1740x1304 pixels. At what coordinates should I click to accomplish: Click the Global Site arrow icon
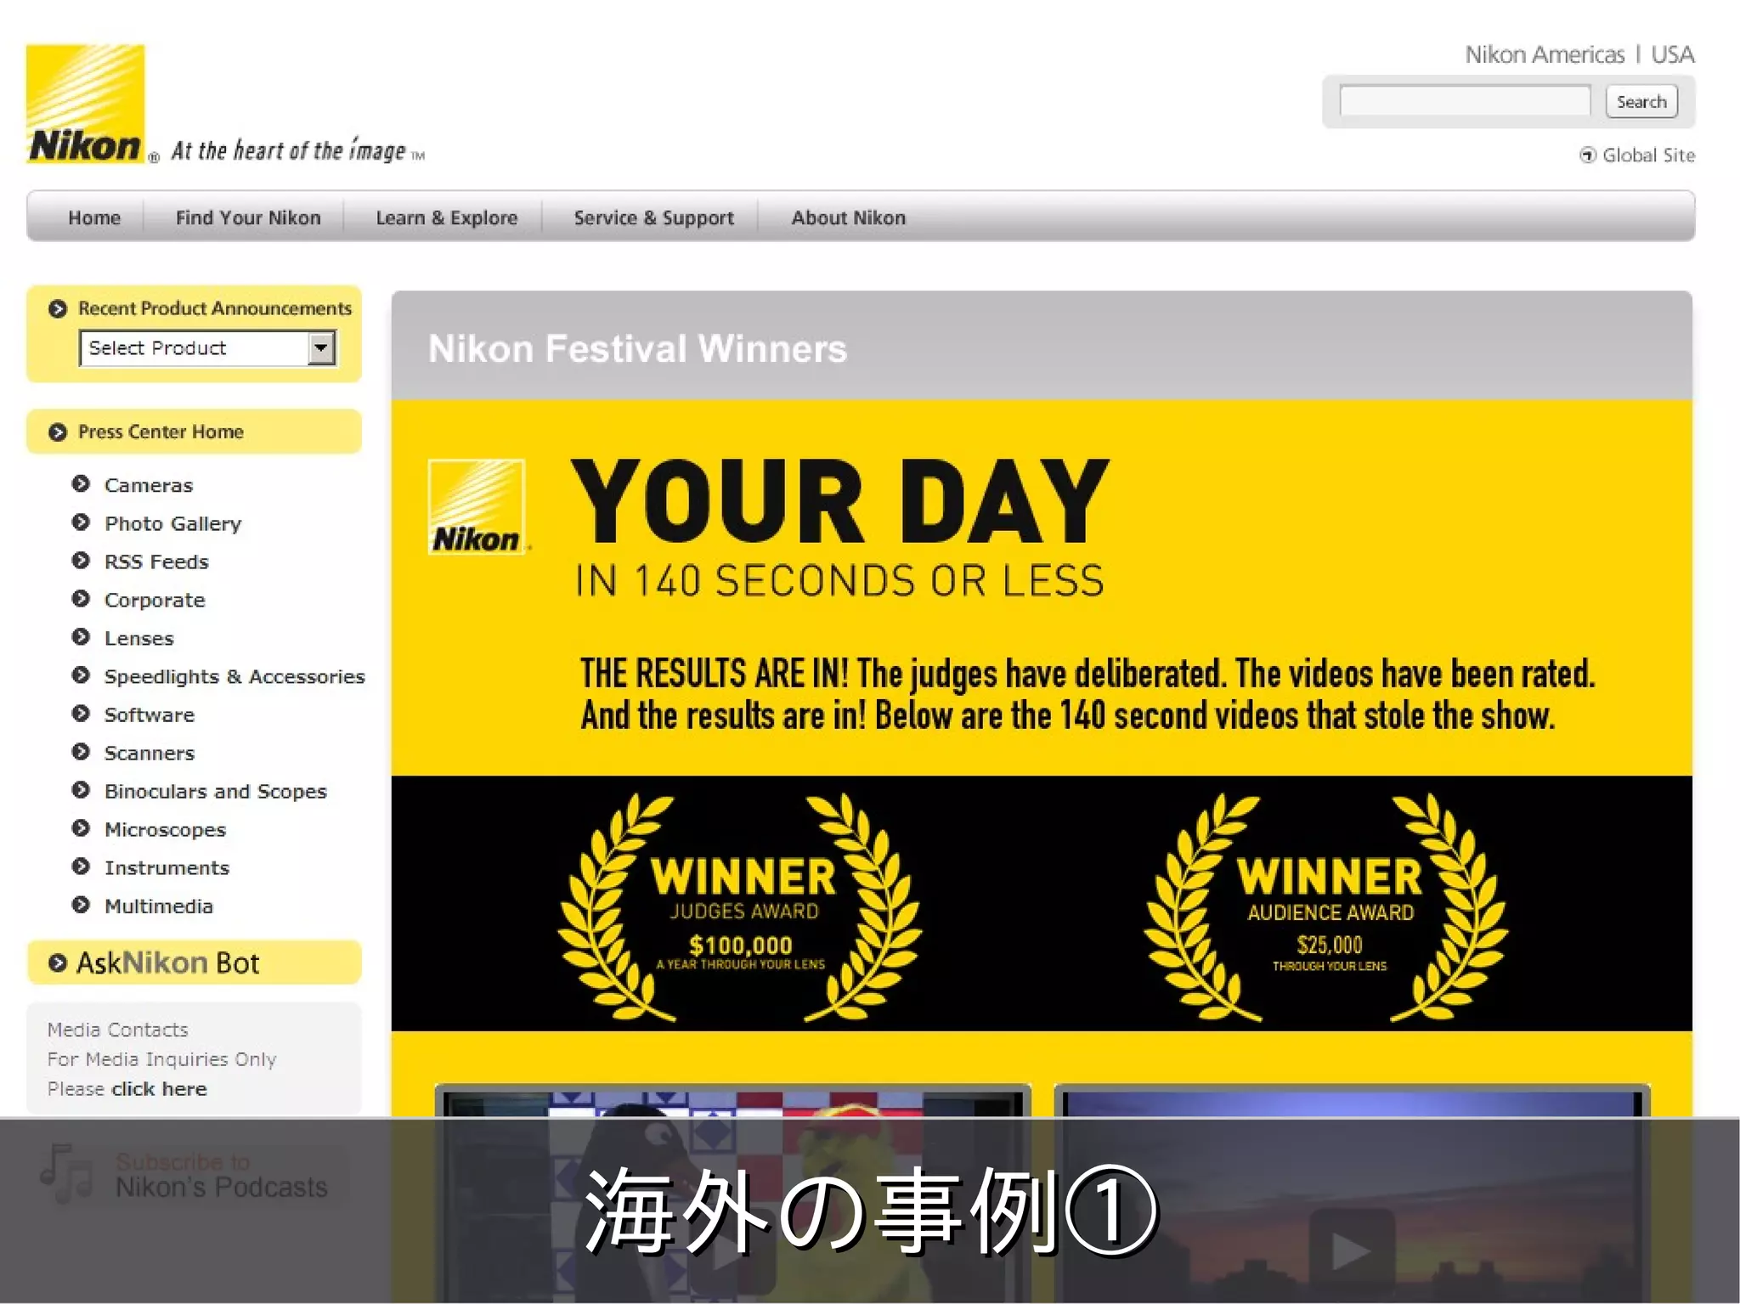1587,155
